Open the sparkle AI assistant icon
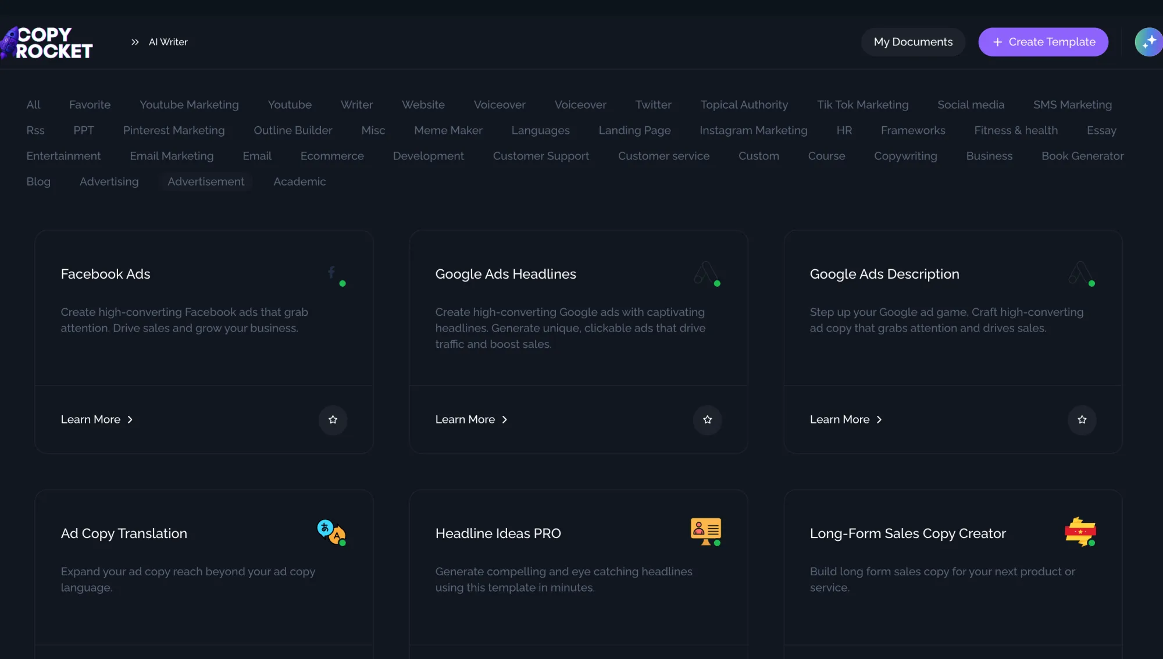Viewport: 1163px width, 659px height. tap(1148, 42)
